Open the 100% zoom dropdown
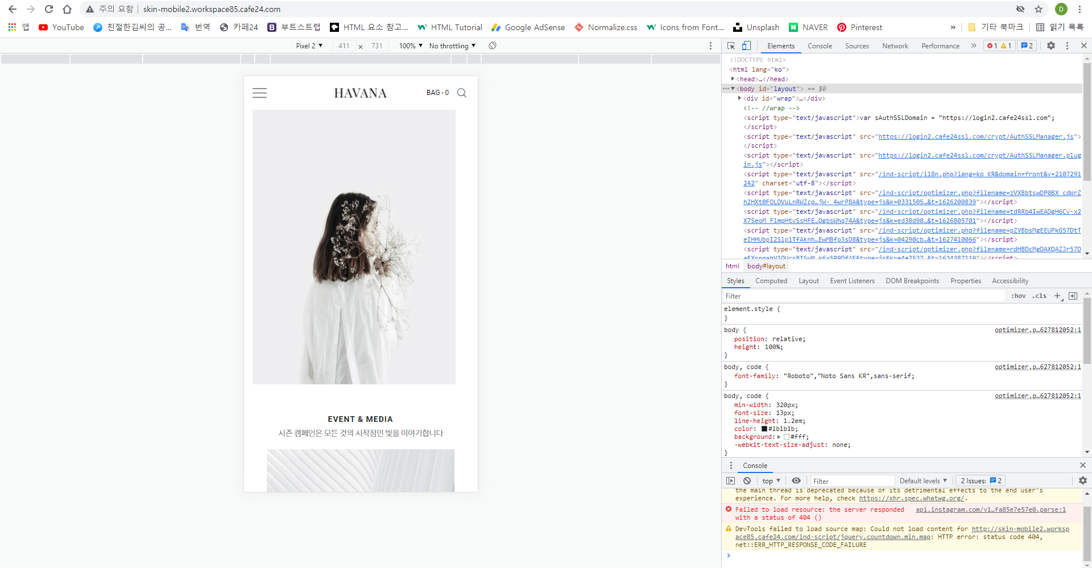The width and height of the screenshot is (1092, 568). click(411, 46)
